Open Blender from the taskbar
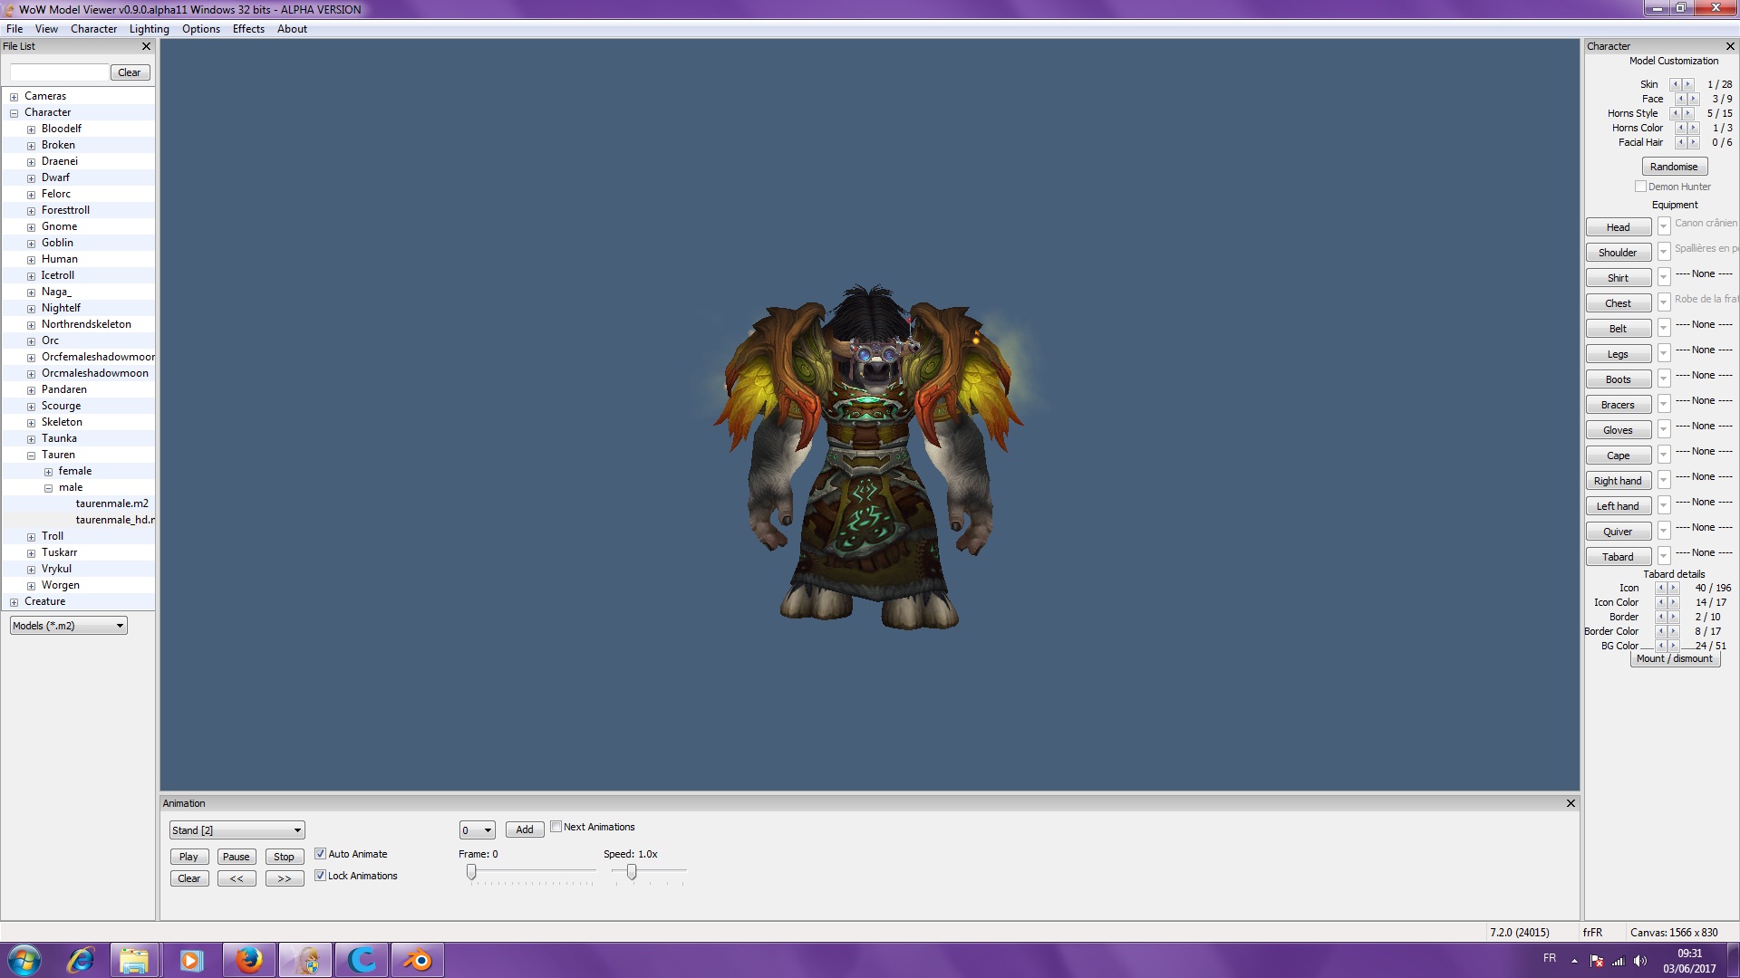The width and height of the screenshot is (1740, 978). pos(418,960)
